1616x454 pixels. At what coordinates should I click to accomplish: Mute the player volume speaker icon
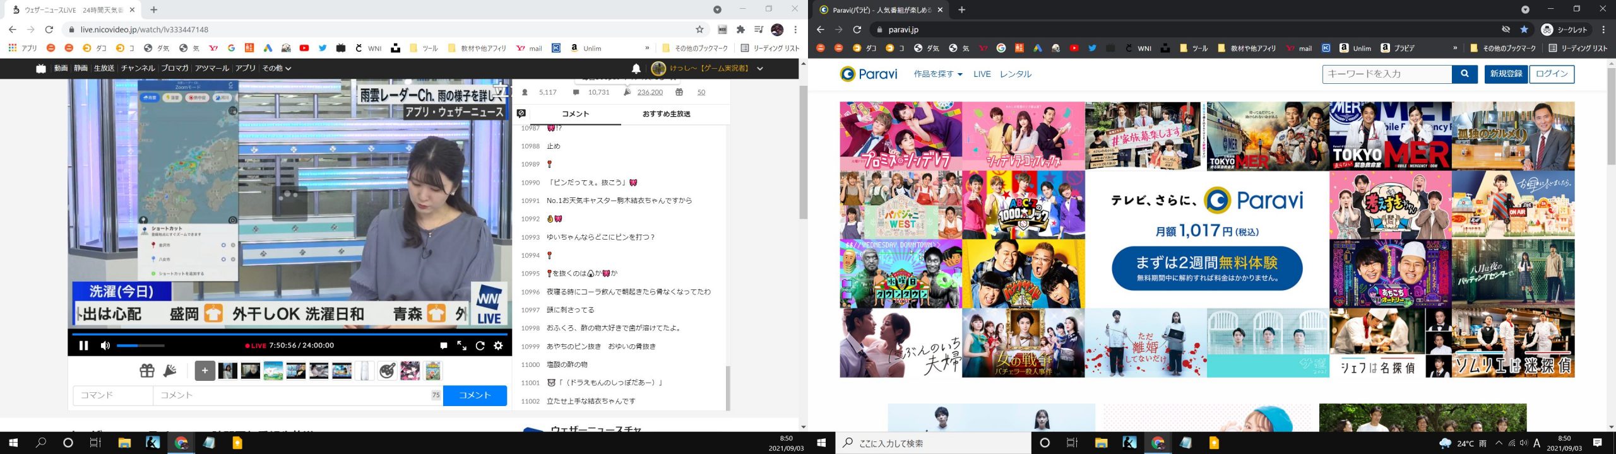coord(105,346)
